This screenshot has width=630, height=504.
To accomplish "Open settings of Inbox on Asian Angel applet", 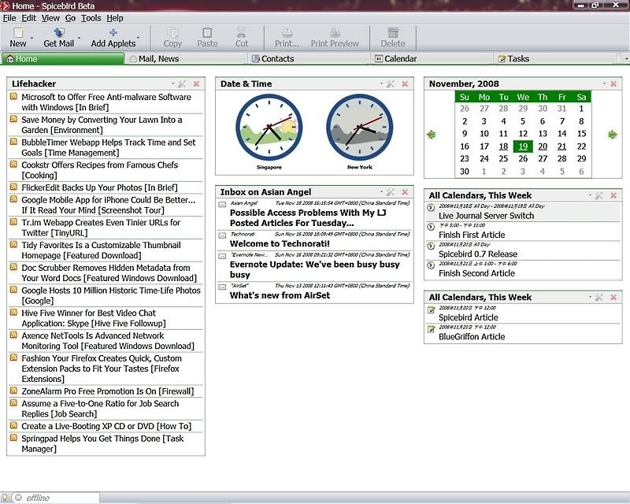I will [391, 192].
